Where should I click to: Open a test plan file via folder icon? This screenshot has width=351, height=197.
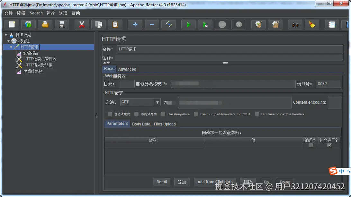tap(45, 24)
